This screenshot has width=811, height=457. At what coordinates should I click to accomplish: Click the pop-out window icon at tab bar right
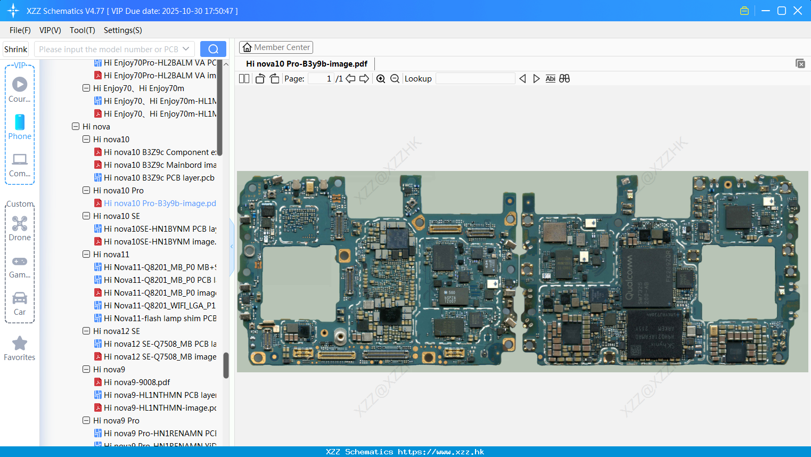tap(800, 63)
